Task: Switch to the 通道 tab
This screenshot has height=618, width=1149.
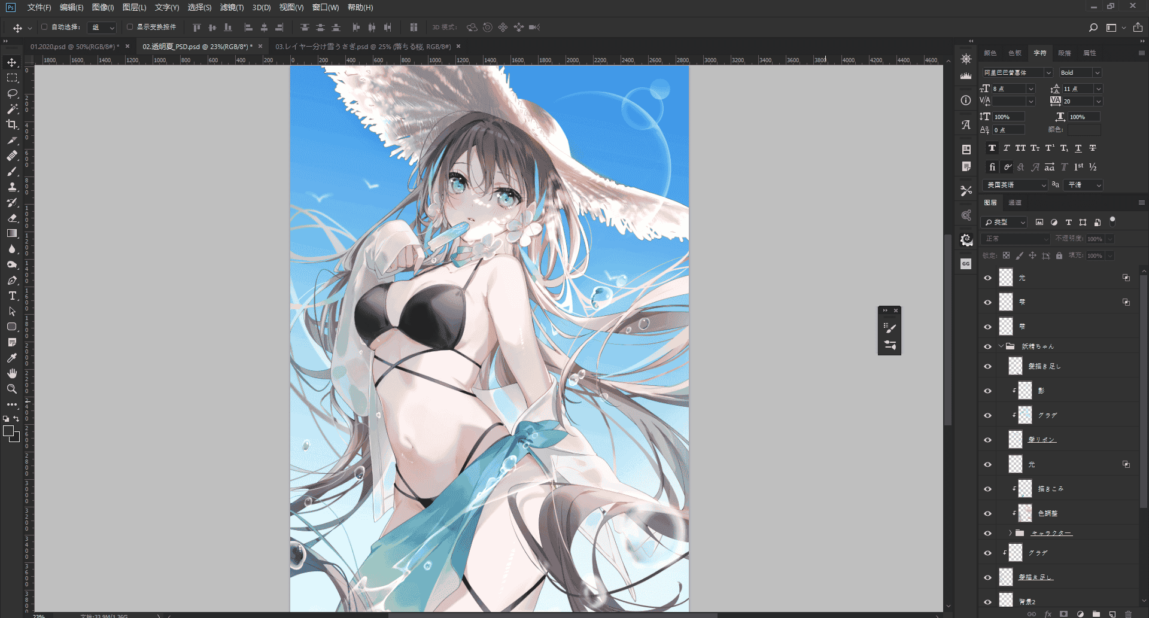Action: coord(1015,203)
